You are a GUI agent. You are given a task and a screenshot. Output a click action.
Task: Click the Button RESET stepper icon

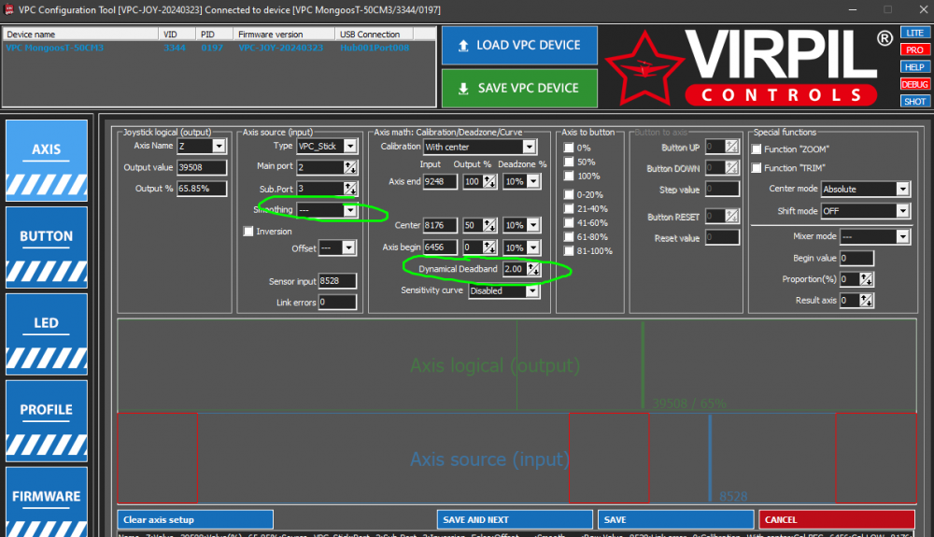point(731,216)
